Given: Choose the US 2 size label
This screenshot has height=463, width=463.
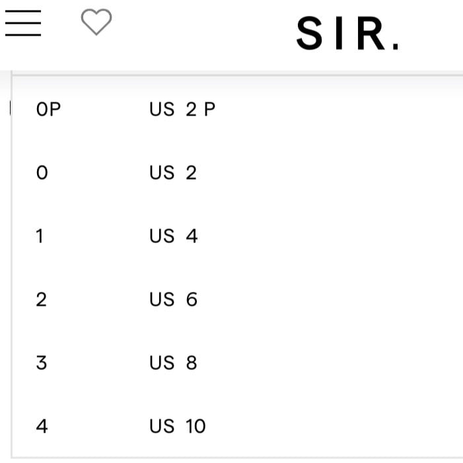Looking at the screenshot, I should click(173, 172).
